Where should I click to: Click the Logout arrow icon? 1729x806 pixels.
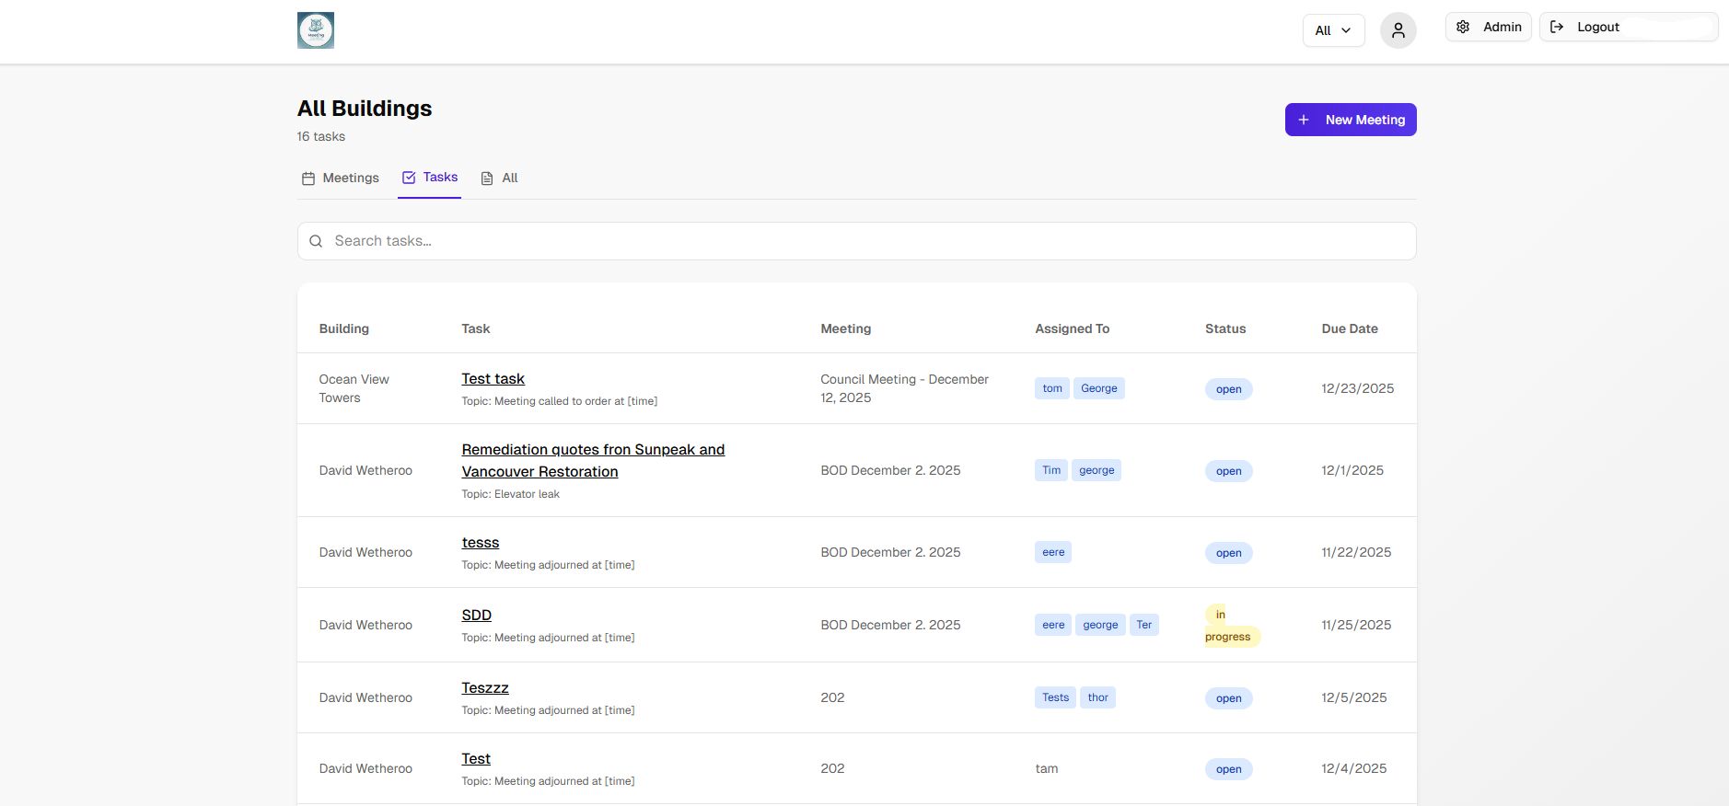[1557, 27]
